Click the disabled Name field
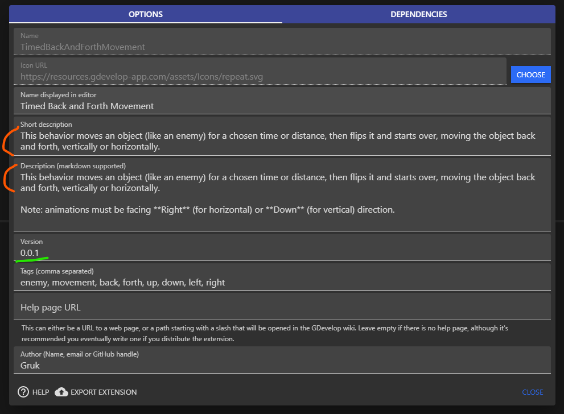 [x=256, y=46]
